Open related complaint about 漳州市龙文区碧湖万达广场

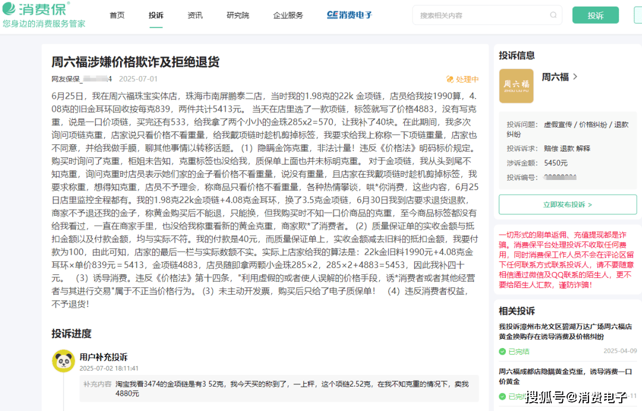(565, 331)
